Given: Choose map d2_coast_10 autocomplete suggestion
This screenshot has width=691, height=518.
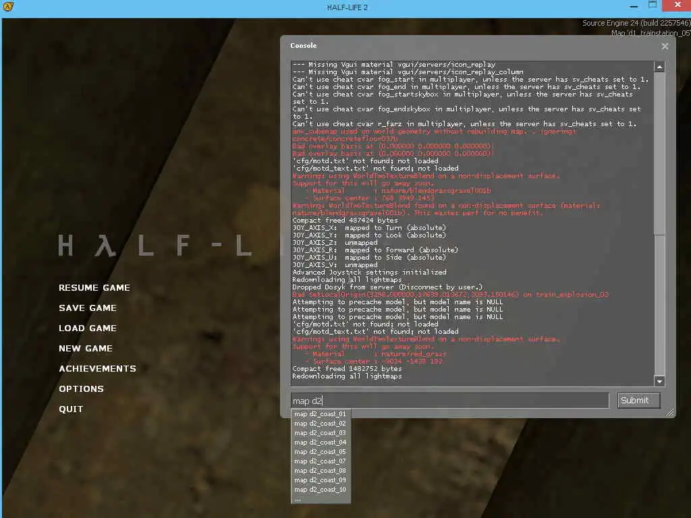Looking at the screenshot, I should (321, 490).
